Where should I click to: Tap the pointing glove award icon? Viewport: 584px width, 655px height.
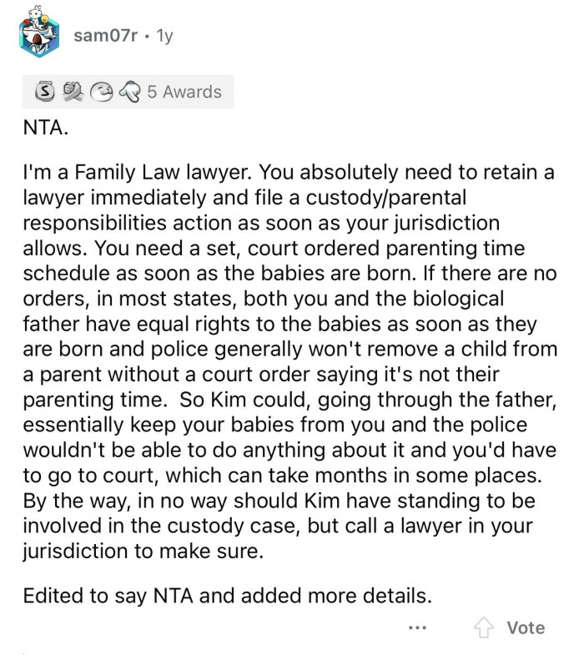(x=130, y=92)
